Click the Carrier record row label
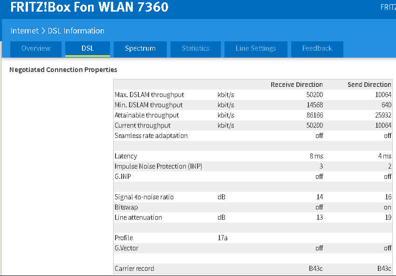 tap(134, 269)
